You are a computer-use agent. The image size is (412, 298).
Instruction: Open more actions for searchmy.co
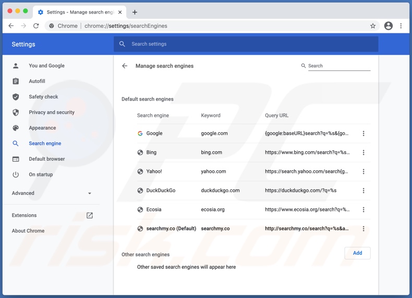click(x=363, y=228)
